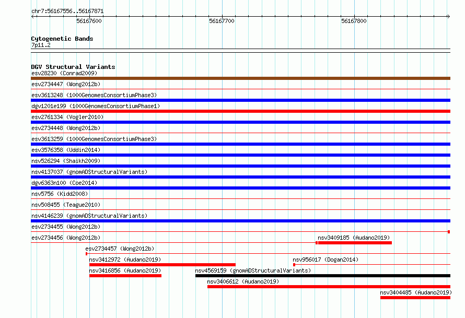This screenshot has width=465, height=318.
Task: Select esv3576358 (Uddin2014) label
Action: click(x=66, y=150)
